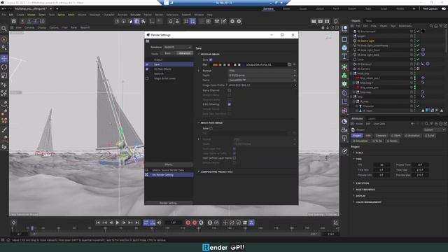Select the Rotate tool in left toolbar
Screen dimensions: 448x252
[4, 67]
